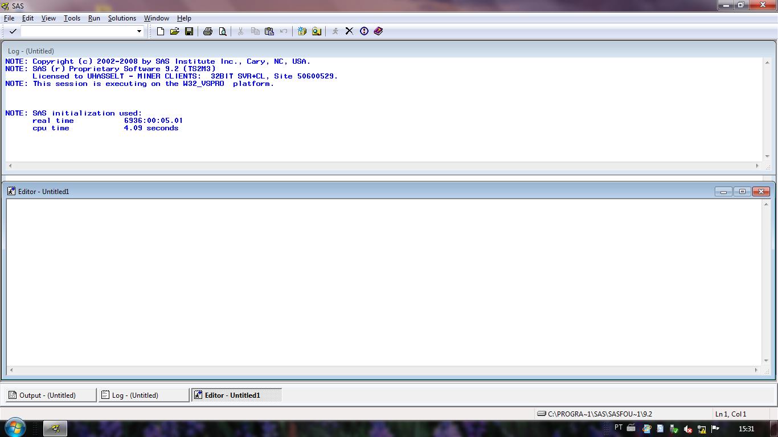Click Log window up scroll arrow
This screenshot has width=778, height=437.
(x=767, y=61)
